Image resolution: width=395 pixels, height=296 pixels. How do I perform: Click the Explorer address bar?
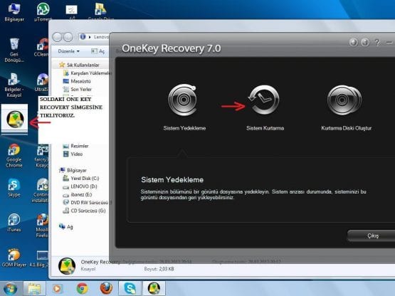[94, 37]
